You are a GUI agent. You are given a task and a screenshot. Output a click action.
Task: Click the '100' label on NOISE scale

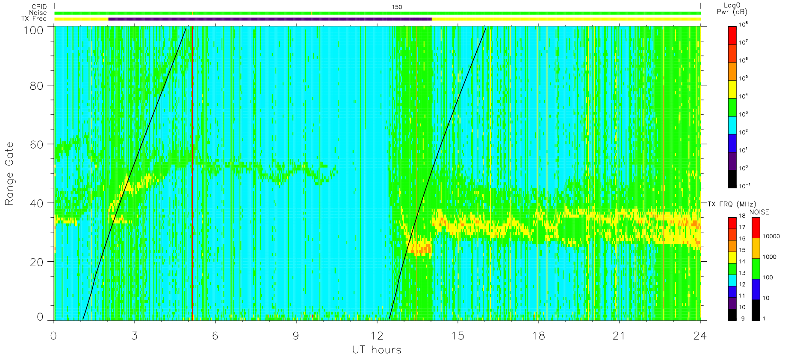pos(768,277)
